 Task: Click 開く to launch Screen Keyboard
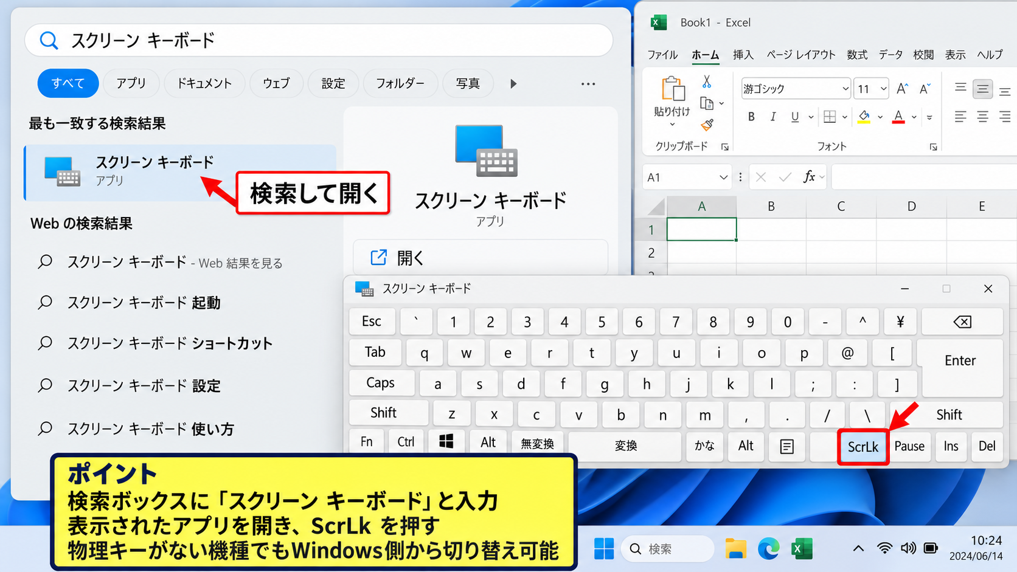click(x=481, y=258)
